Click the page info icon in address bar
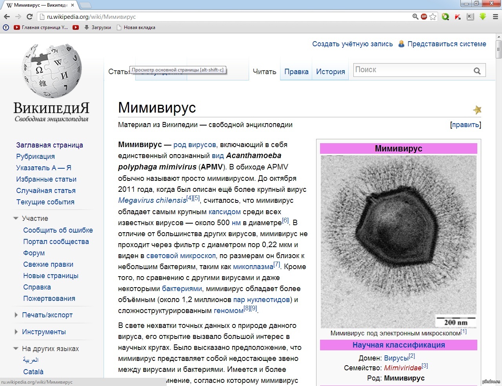Viewport: 502px width, 386px height. pyautogui.click(x=42, y=16)
